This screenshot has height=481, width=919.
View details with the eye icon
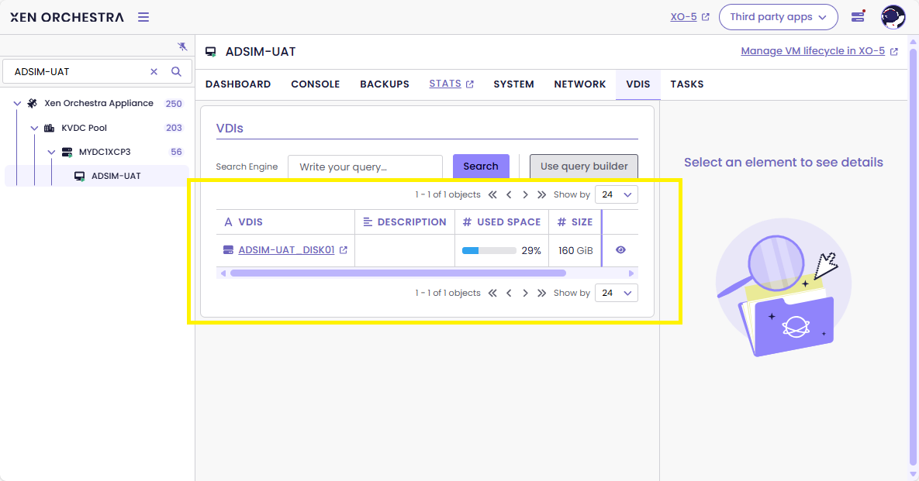(x=620, y=250)
